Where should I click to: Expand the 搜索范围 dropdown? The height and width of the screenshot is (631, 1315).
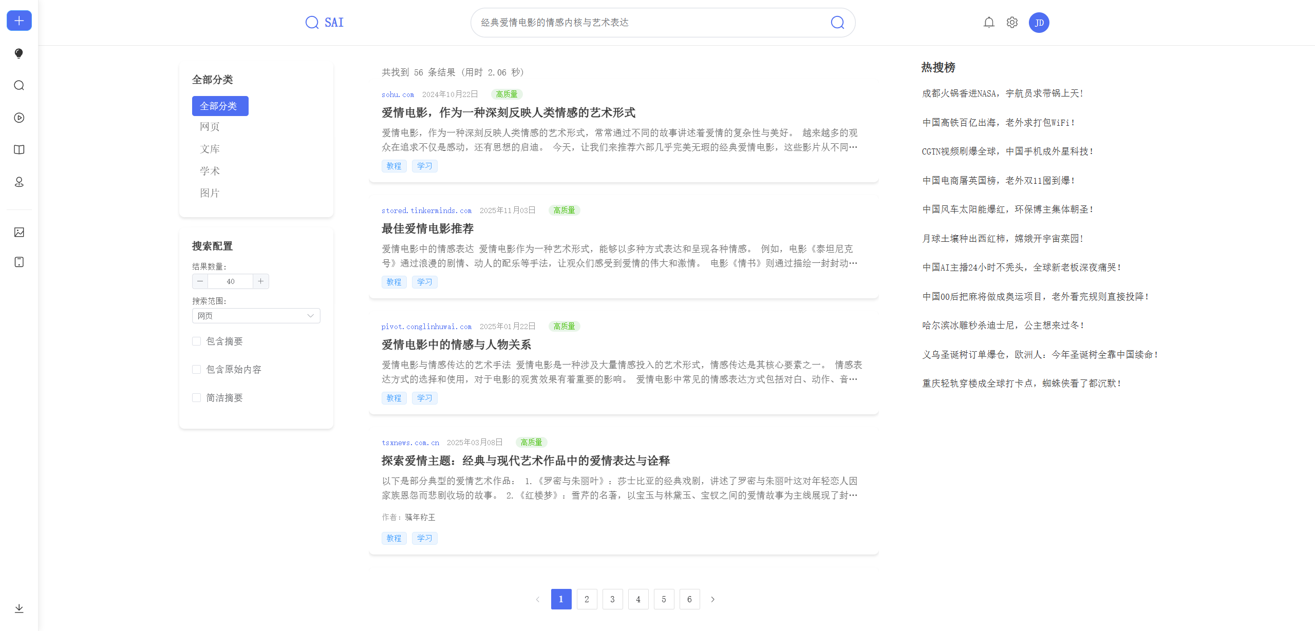coord(256,316)
